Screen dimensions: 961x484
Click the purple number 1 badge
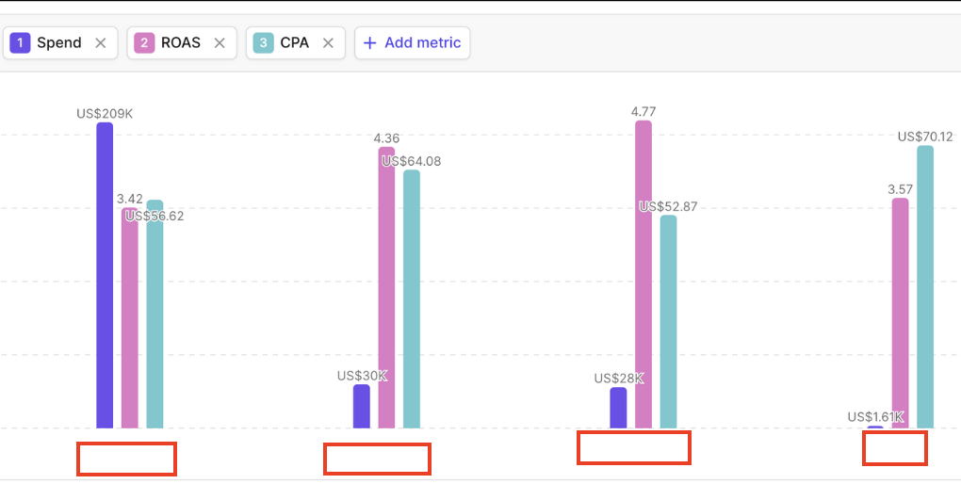tap(20, 43)
